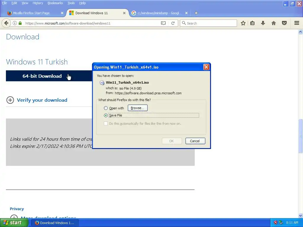The image size is (303, 227).
Task: Expand Verify your download section
Action: click(x=42, y=100)
